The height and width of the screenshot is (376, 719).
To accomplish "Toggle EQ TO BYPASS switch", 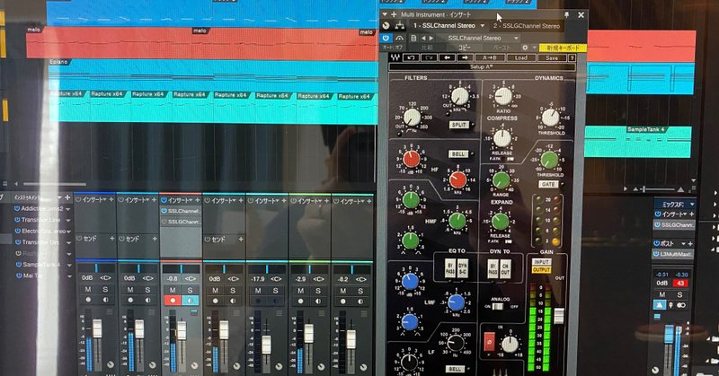I will click(x=450, y=269).
